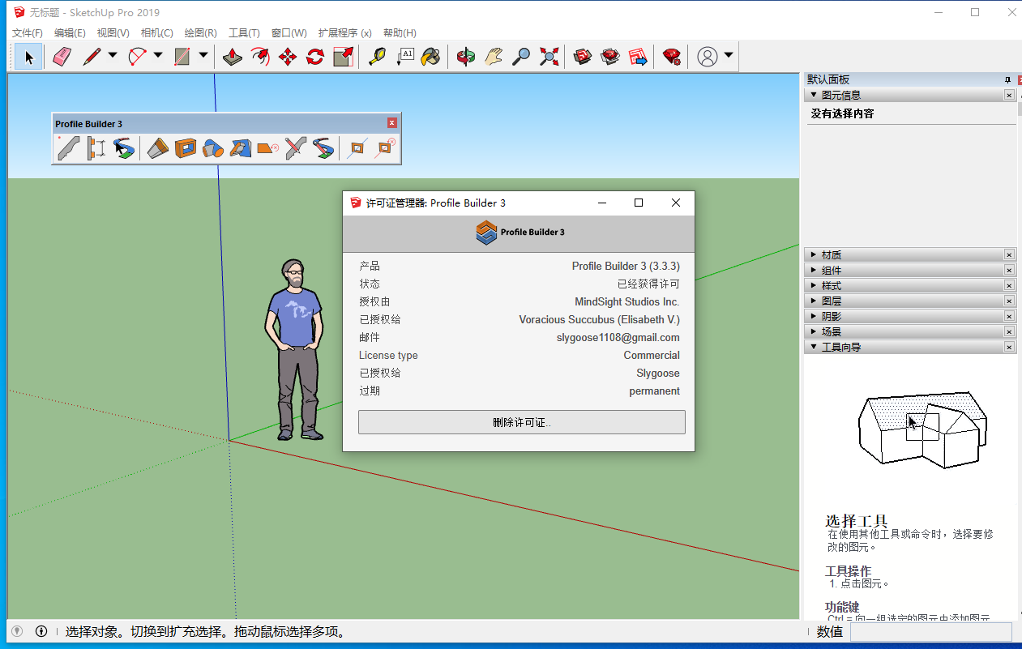Click the standing man figure in viewport
Viewport: 1022px width, 649px height.
(293, 350)
